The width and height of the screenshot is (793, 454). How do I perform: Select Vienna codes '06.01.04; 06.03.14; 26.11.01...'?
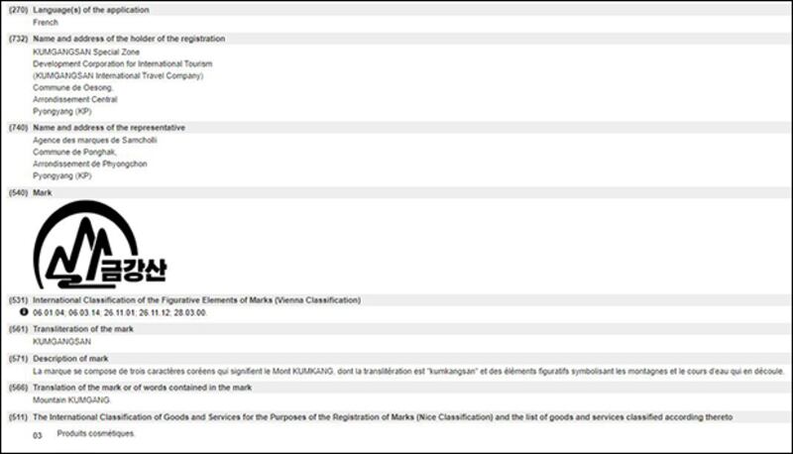[x=120, y=313]
